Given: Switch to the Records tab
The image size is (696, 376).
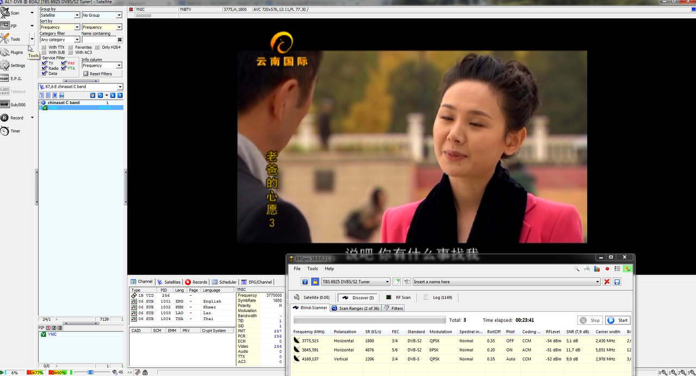Looking at the screenshot, I should 196,282.
